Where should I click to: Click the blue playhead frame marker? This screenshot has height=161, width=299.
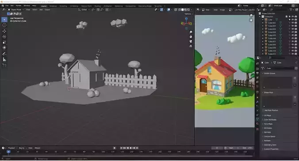8,152
